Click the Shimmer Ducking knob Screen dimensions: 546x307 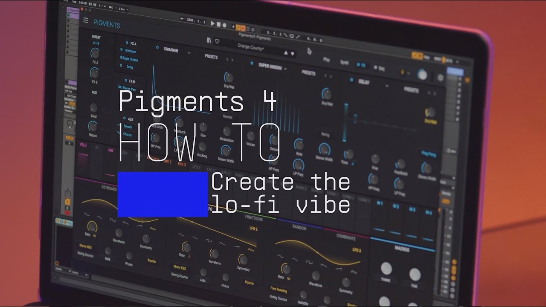coord(202,147)
